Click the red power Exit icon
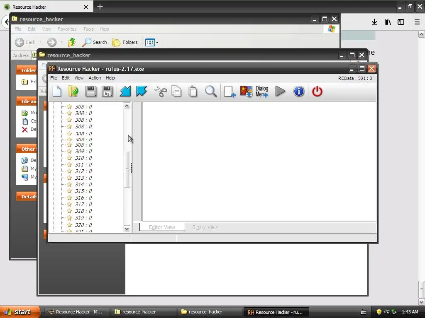The width and height of the screenshot is (425, 318). point(317,92)
